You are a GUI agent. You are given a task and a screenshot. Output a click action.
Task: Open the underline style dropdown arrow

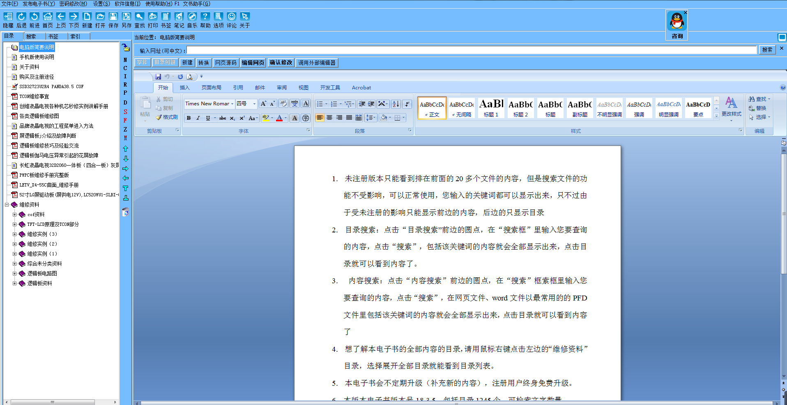tap(215, 118)
